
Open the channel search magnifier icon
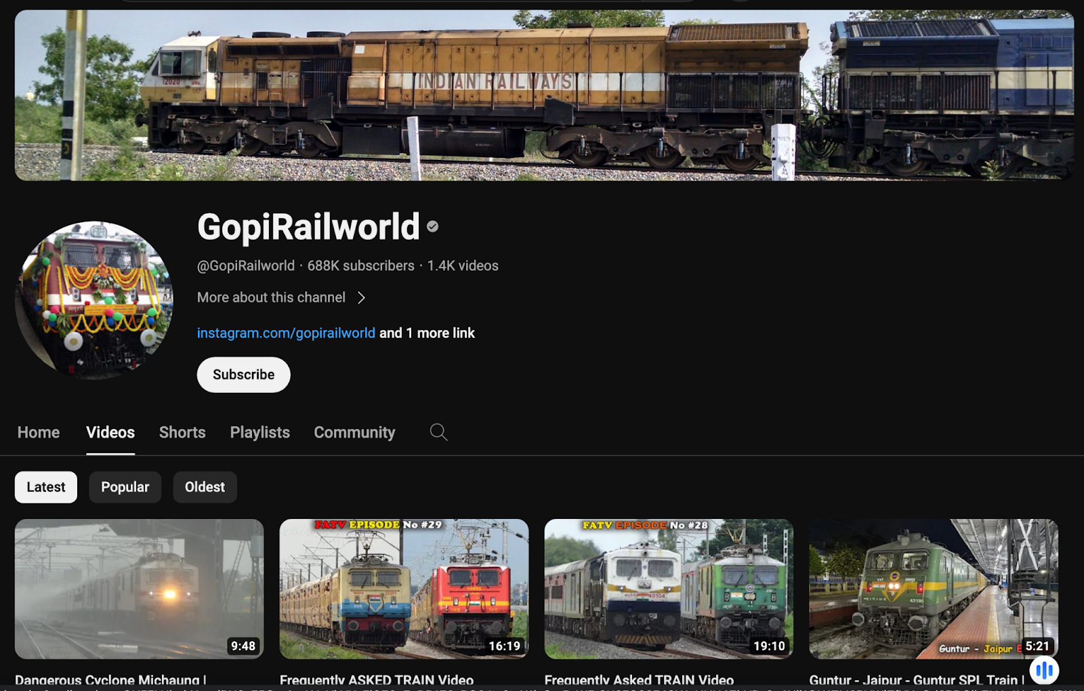click(438, 432)
